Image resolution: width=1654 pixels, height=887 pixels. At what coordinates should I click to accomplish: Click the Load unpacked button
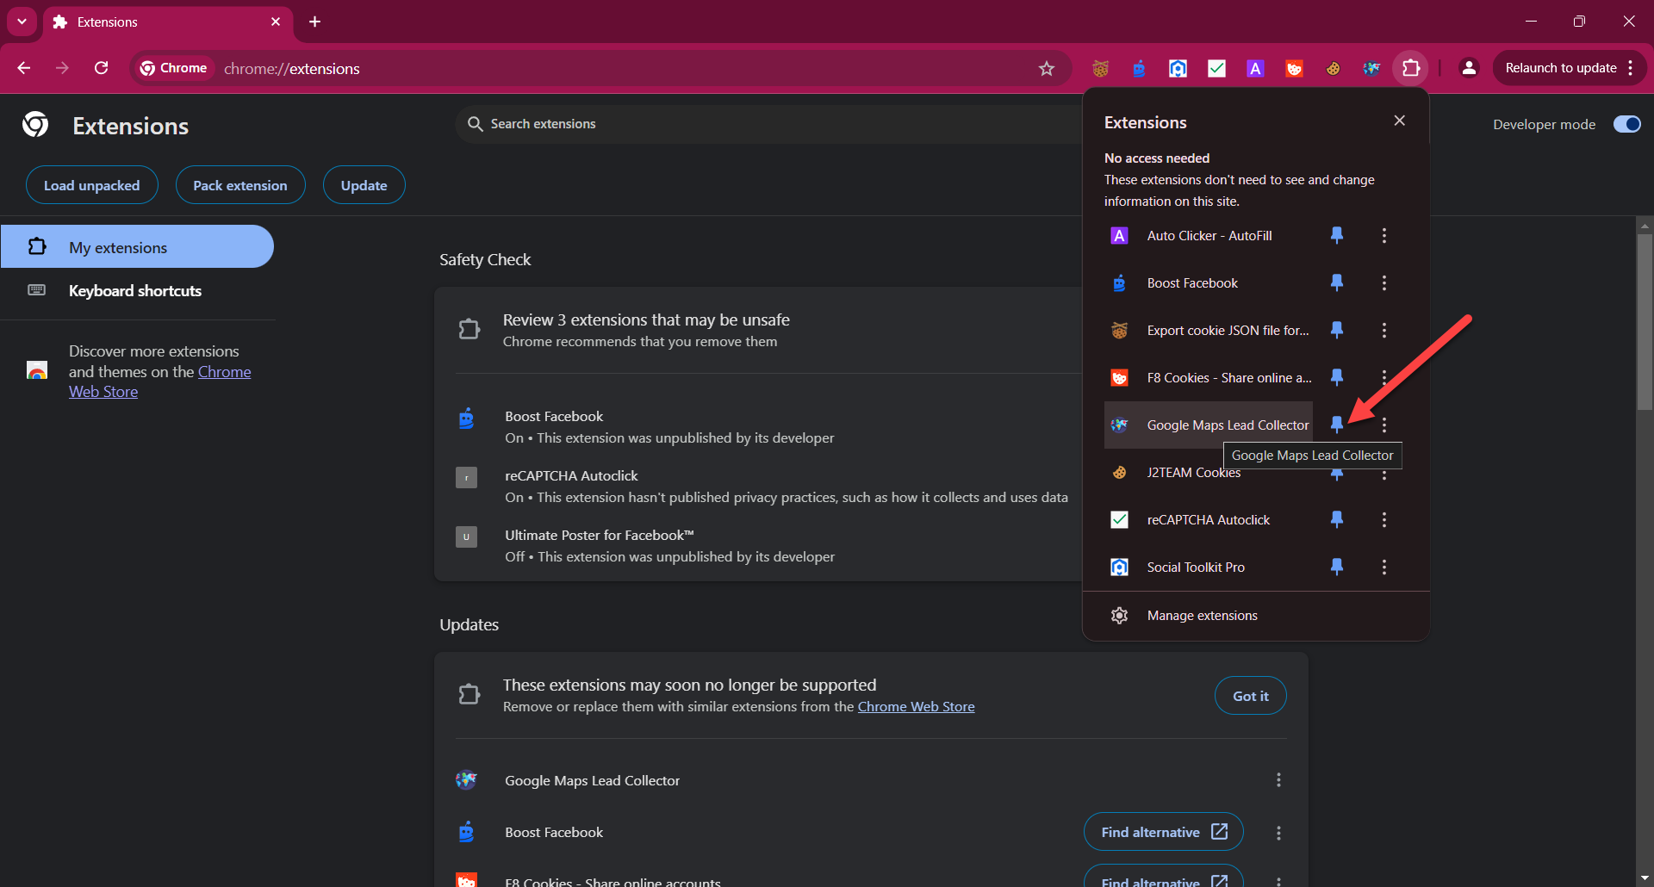(91, 185)
